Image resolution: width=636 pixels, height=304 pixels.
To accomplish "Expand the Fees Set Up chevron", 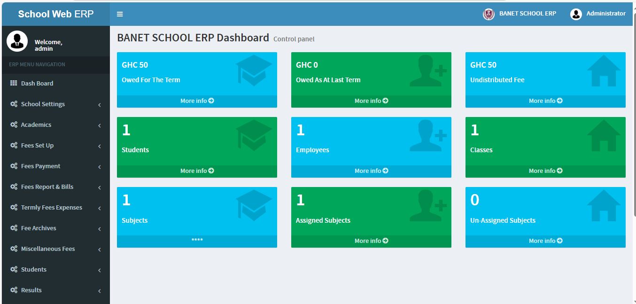I will (100, 146).
